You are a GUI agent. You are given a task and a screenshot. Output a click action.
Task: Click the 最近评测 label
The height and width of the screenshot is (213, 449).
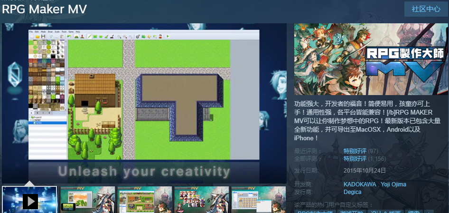click(308, 151)
